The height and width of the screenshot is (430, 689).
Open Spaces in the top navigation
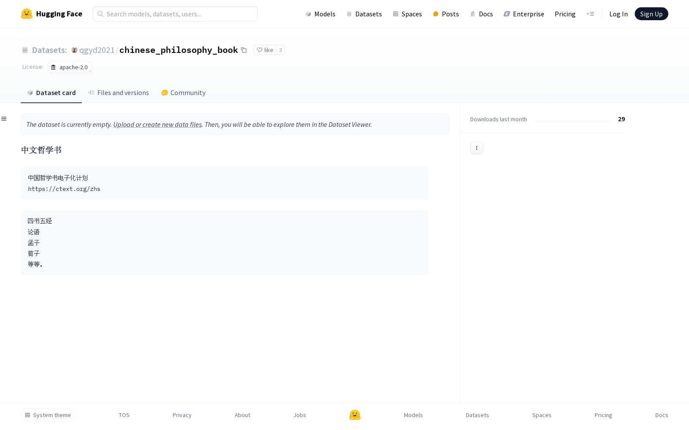pyautogui.click(x=407, y=14)
